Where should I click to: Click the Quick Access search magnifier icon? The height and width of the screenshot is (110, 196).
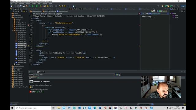[158, 6]
